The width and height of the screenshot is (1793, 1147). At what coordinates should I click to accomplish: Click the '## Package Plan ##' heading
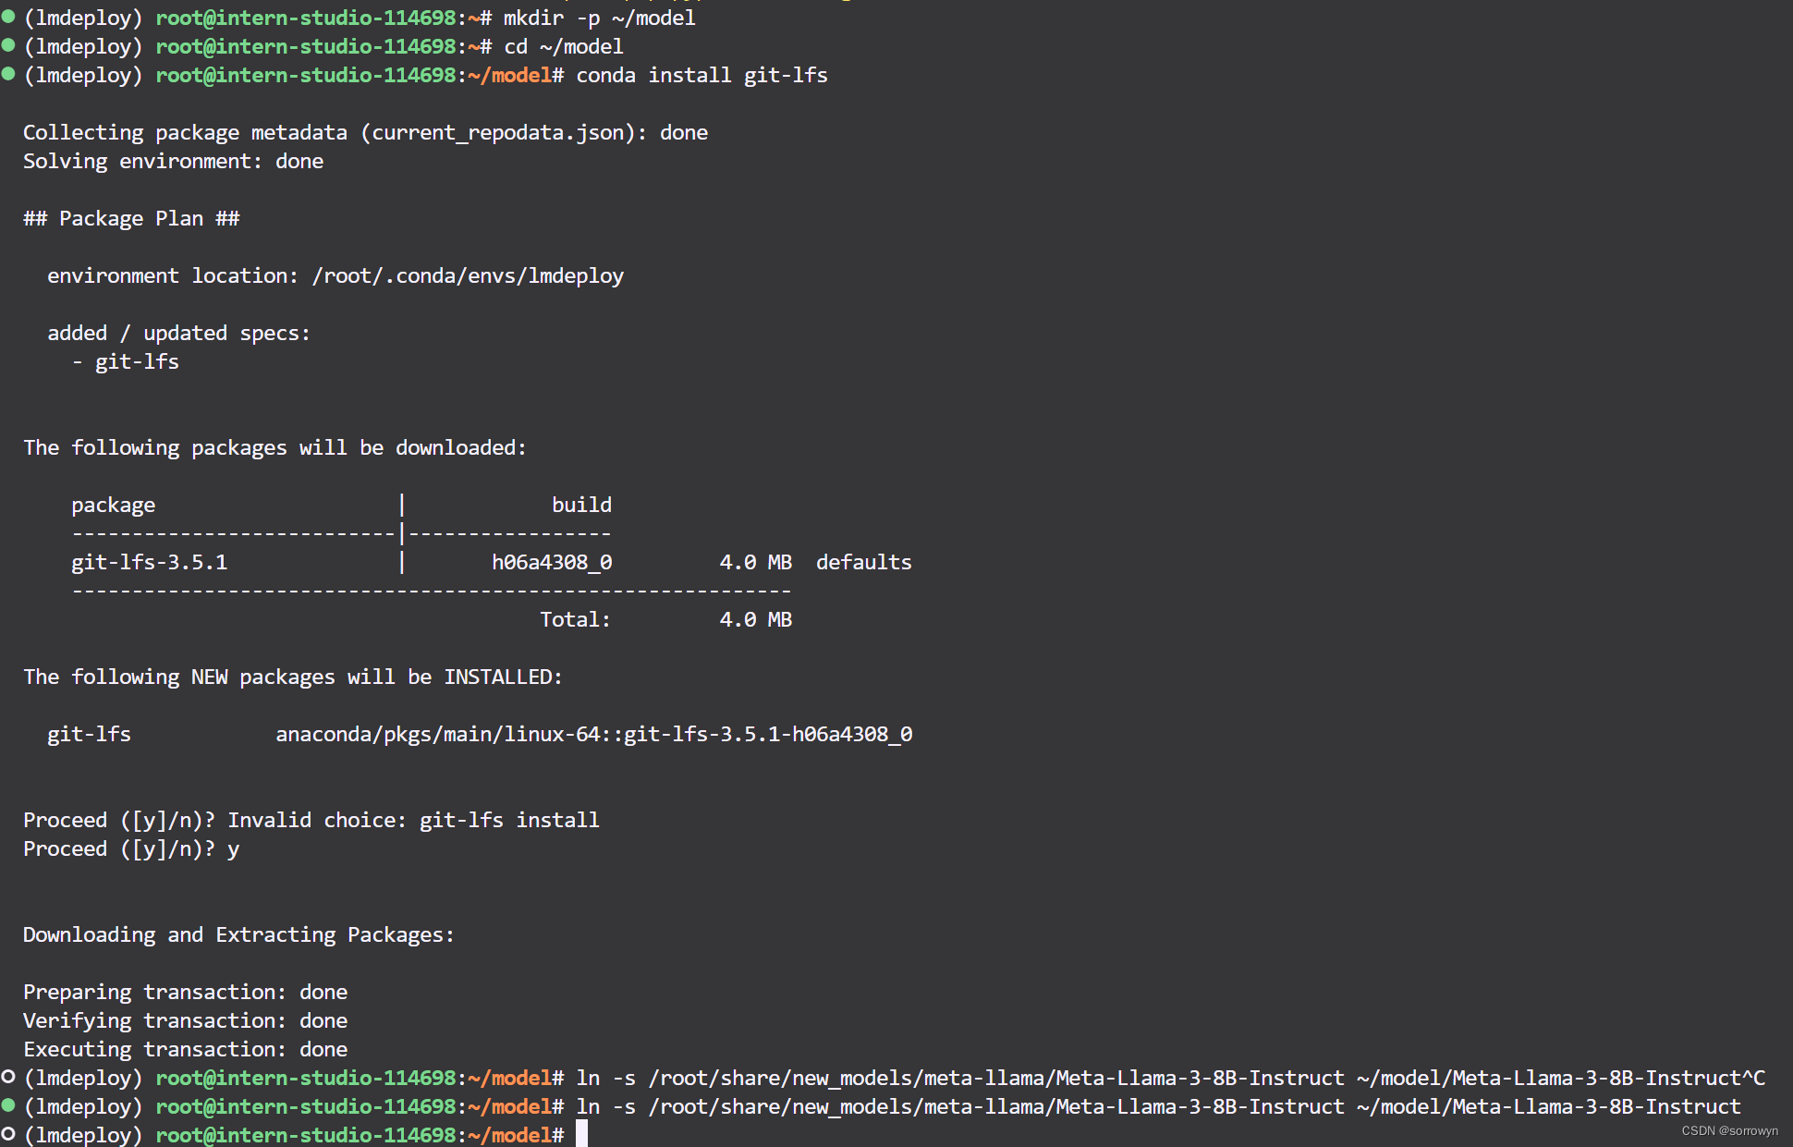[131, 218]
